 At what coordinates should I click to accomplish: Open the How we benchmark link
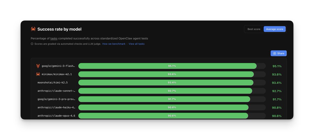pyautogui.click(x=114, y=44)
